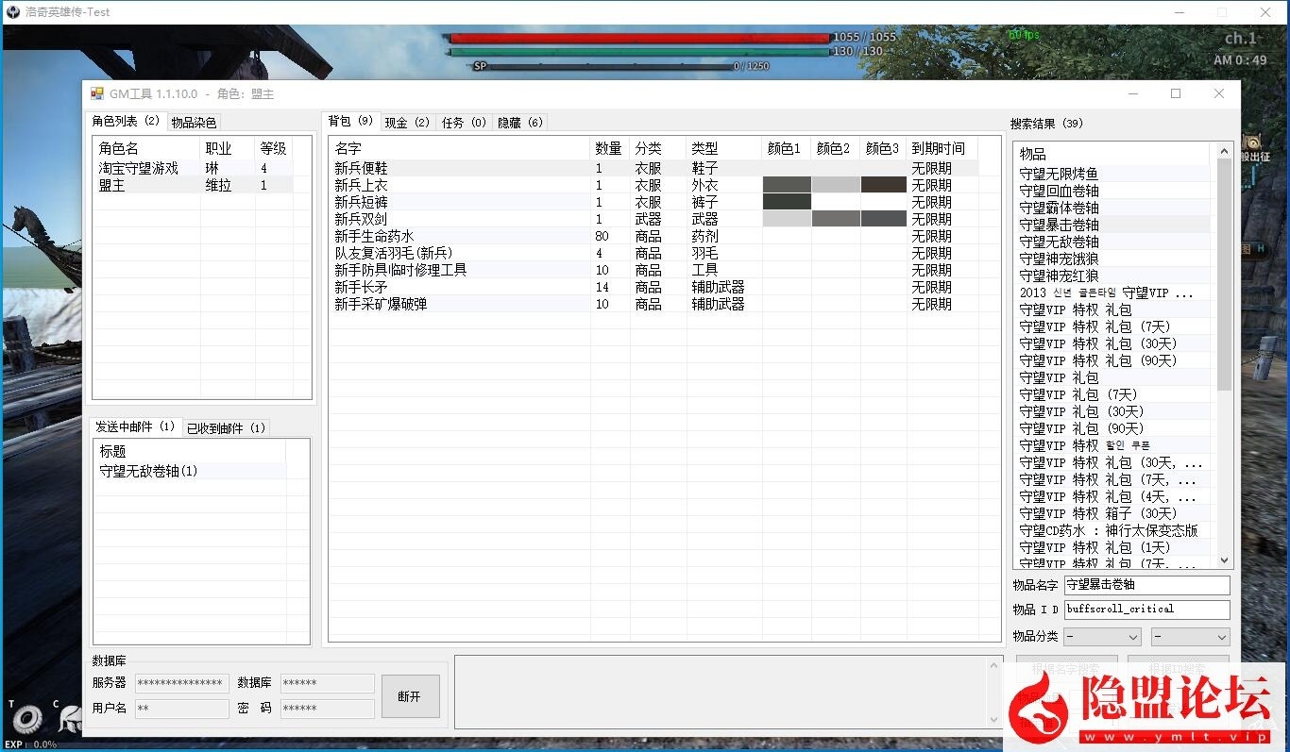The image size is (1290, 752).
Task: Switch to the 隐藏 (6) tab
Action: coord(519,123)
